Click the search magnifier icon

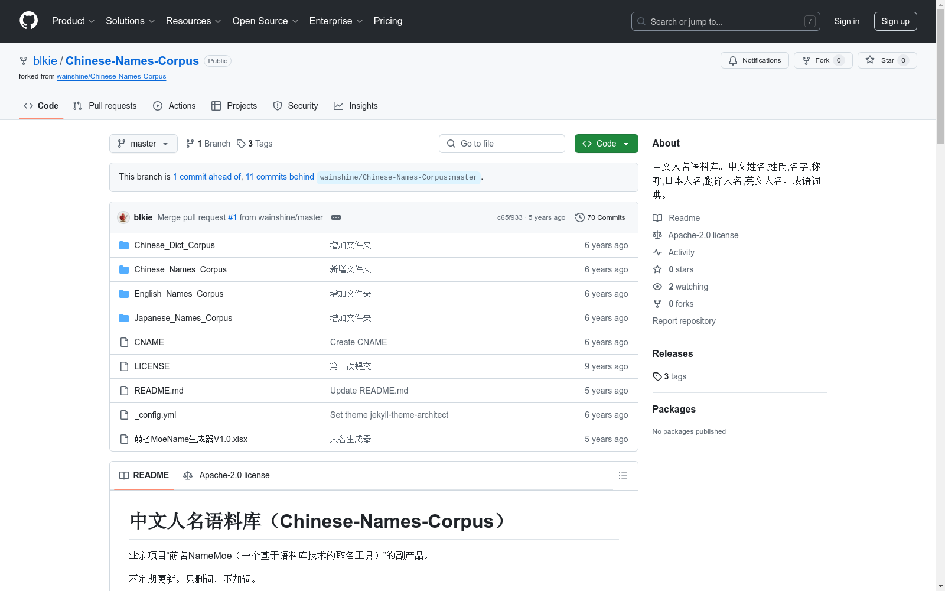[x=641, y=21]
